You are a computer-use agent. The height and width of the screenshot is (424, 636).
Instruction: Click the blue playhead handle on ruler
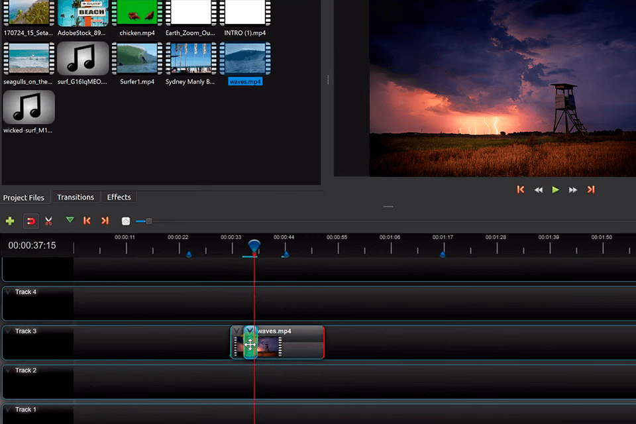tap(254, 246)
